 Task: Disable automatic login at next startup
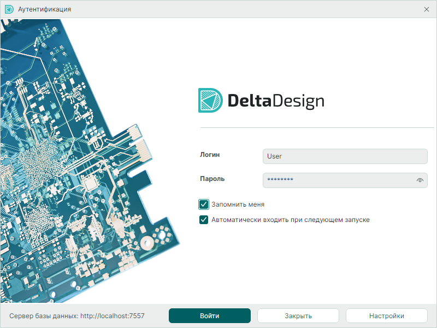click(x=203, y=220)
